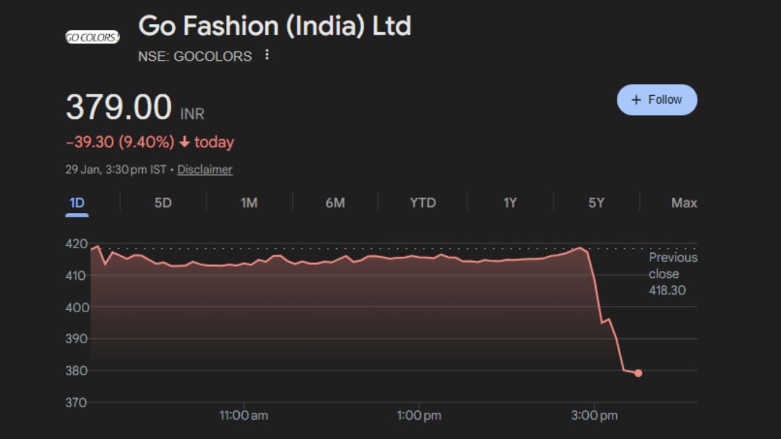Switch to the 5D time range
Image resolution: width=781 pixels, height=439 pixels.
(x=163, y=202)
